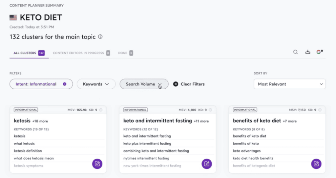This screenshot has height=178, width=336.
Task: Click 'Keywords (8 of 8)' label
Action: click(x=249, y=129)
